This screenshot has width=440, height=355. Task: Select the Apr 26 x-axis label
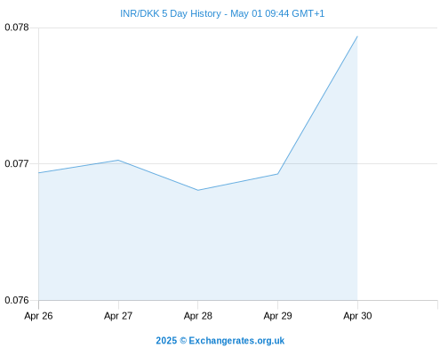38,316
